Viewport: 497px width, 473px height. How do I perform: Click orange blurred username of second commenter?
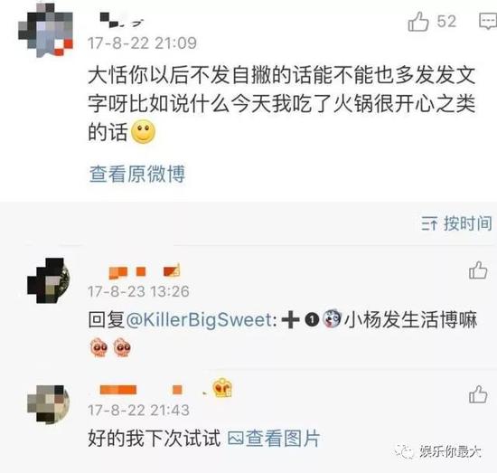(x=145, y=271)
